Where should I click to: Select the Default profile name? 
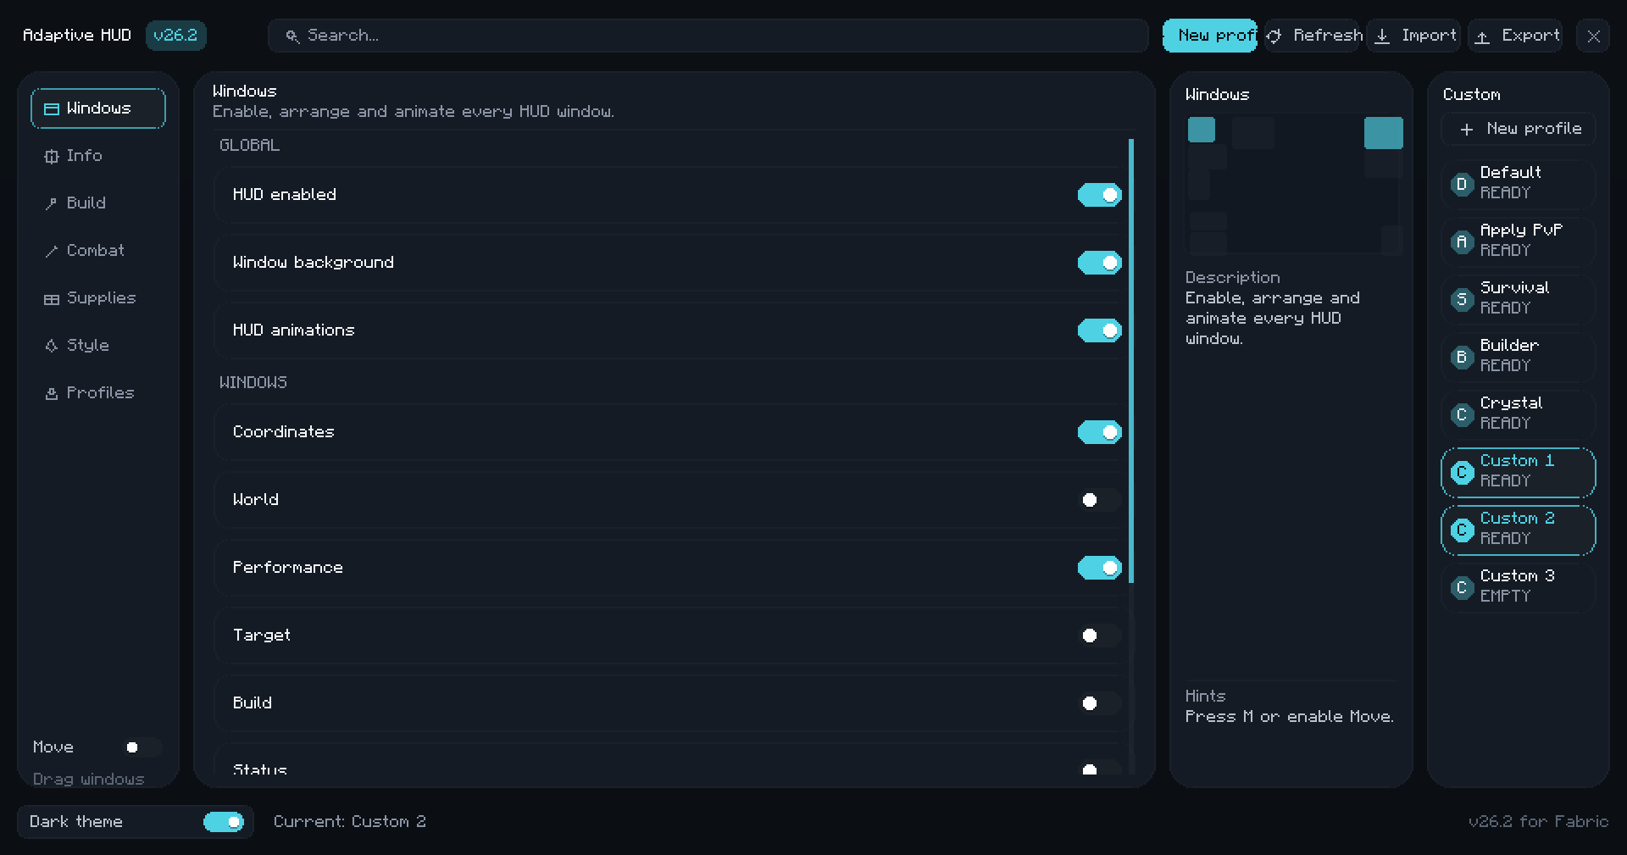coord(1510,172)
